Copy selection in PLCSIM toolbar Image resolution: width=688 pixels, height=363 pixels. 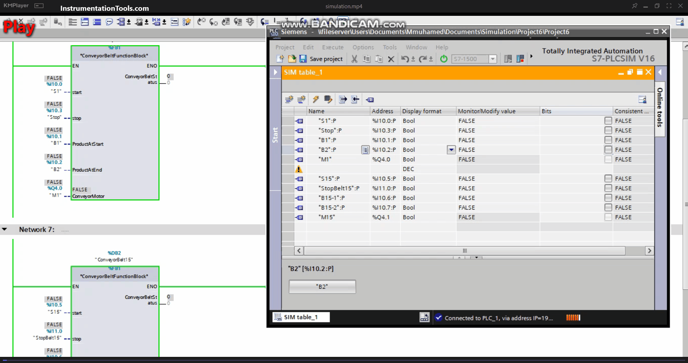367,59
